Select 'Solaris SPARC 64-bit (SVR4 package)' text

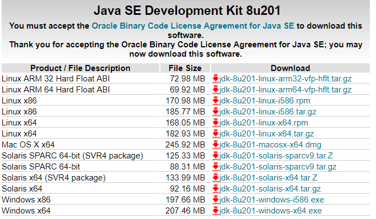click(x=72, y=156)
